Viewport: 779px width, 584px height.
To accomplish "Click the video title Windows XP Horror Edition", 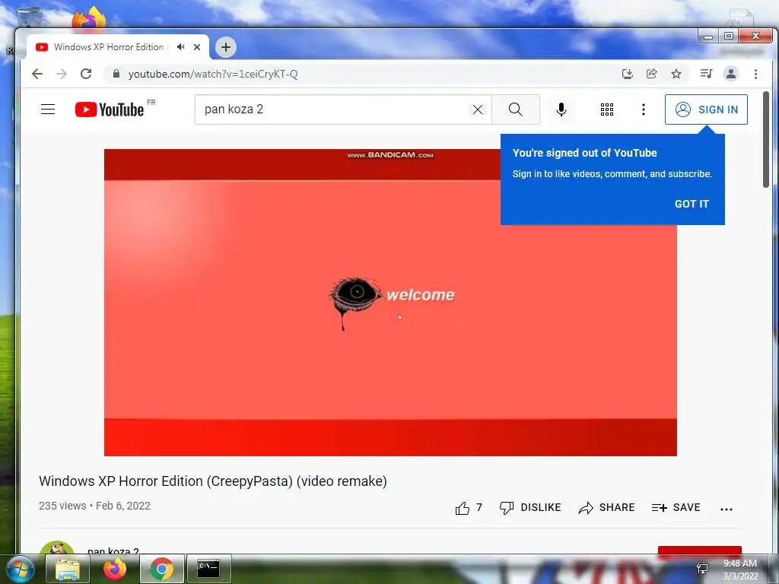I will 213,481.
